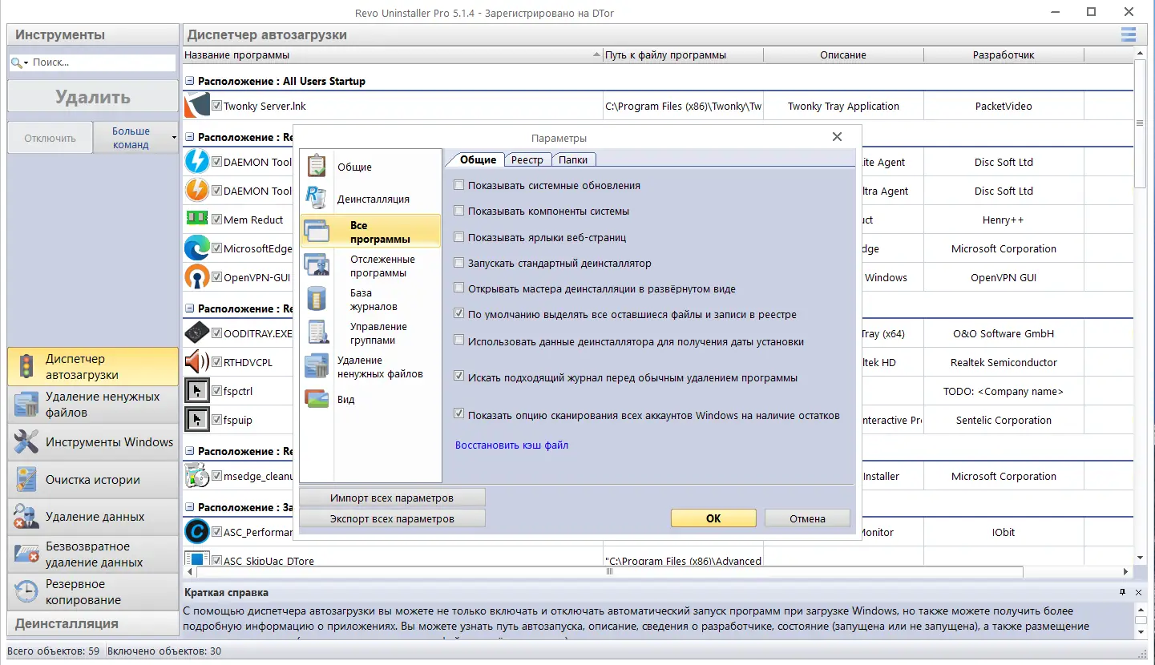Enable Показывать ярлыки веб-страниц checkbox

[459, 237]
